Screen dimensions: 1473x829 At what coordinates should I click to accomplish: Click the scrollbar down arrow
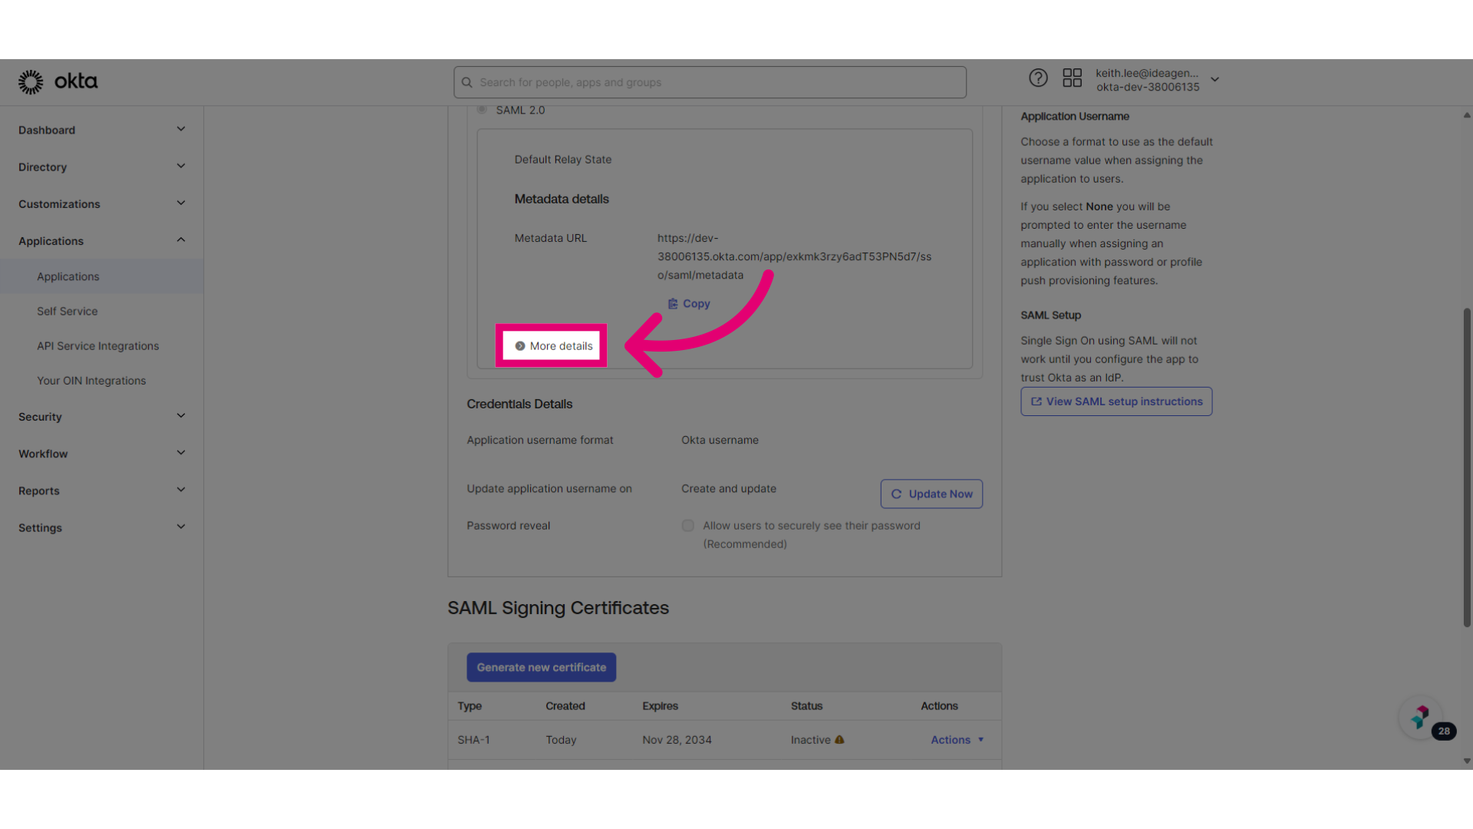[1467, 761]
